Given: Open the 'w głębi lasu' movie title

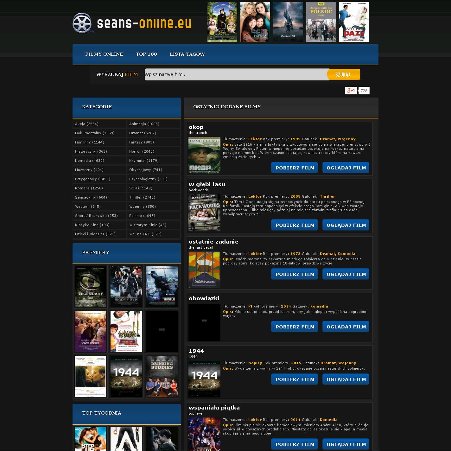Looking at the screenshot, I should [207, 184].
